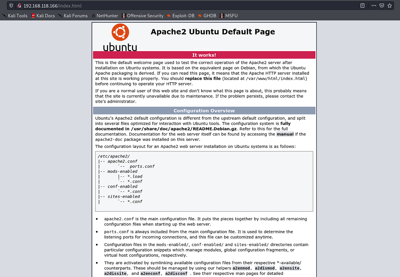Bookmark this page with the star icon
400x277 pixels.
coord(389,5)
